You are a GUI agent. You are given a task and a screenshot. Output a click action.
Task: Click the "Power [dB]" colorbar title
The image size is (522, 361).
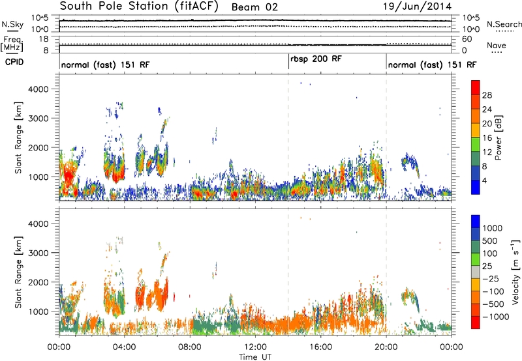[498, 137]
